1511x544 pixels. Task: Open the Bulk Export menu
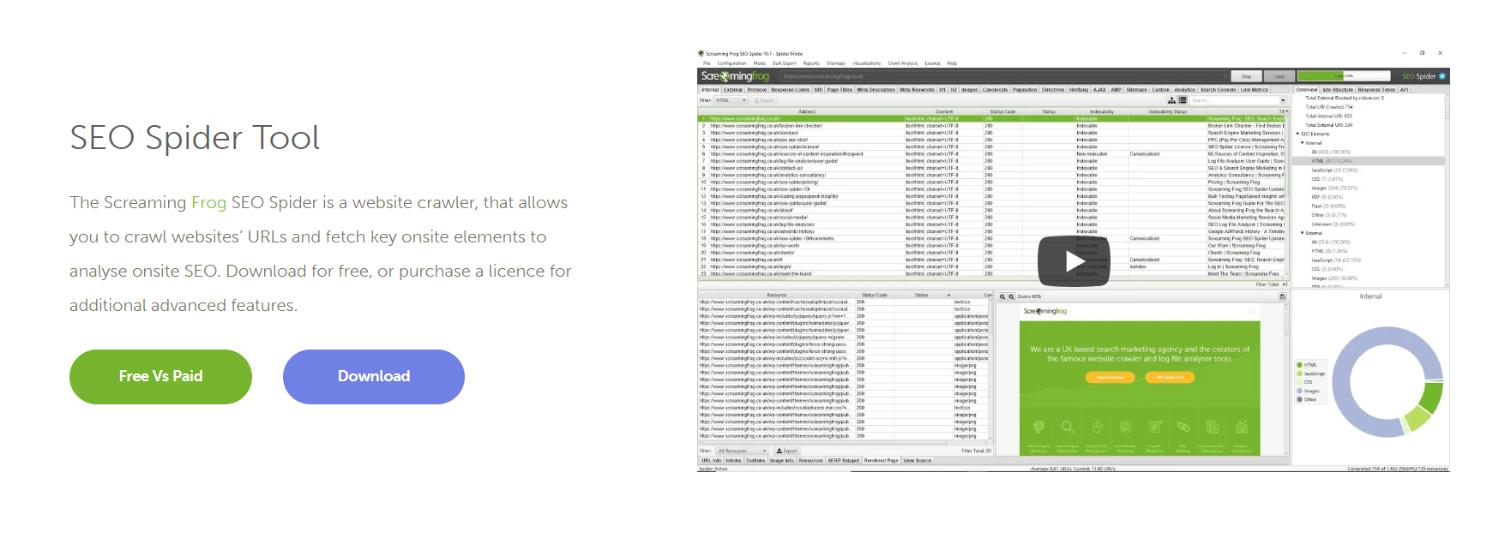tap(785, 63)
